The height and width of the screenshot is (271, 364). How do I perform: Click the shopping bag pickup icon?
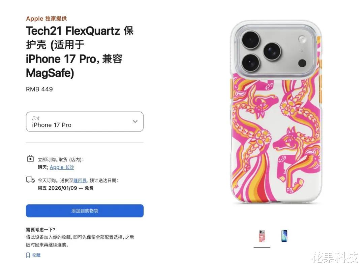tap(30, 159)
